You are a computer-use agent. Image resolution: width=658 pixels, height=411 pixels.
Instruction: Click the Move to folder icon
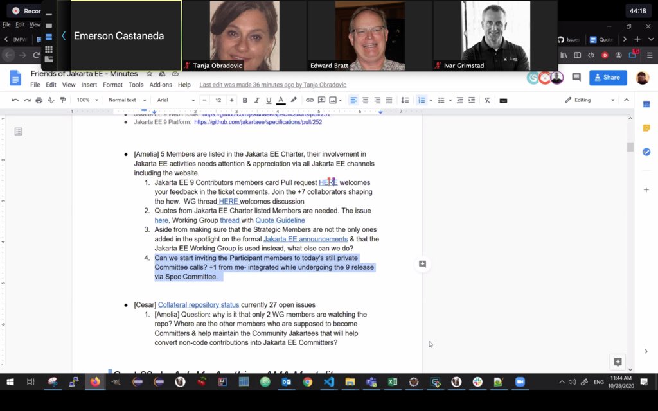pyautogui.click(x=162, y=74)
